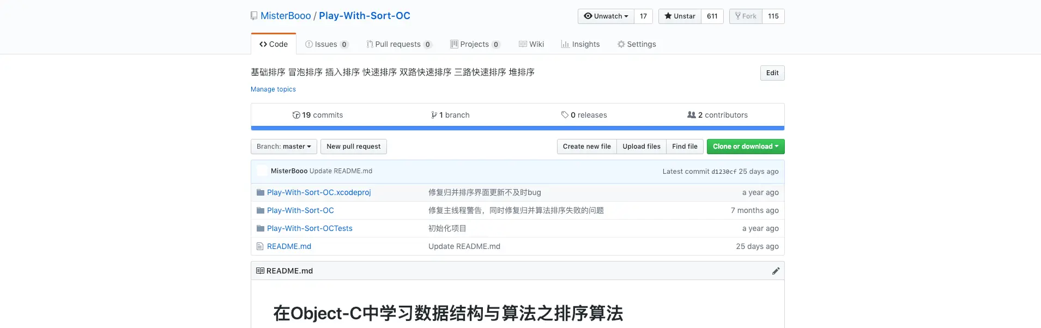Open the Branch: master selector

click(x=284, y=147)
